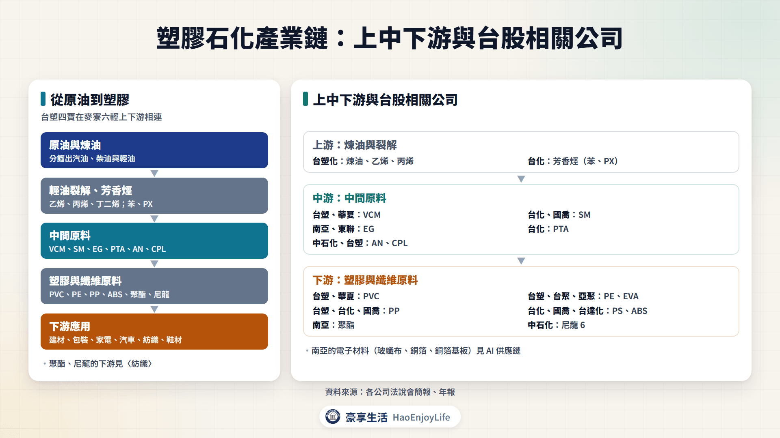Screen dimensions: 780x438
Task: Click the text 台塑化：煉油、乙烯、丙烯
Action: (x=363, y=161)
